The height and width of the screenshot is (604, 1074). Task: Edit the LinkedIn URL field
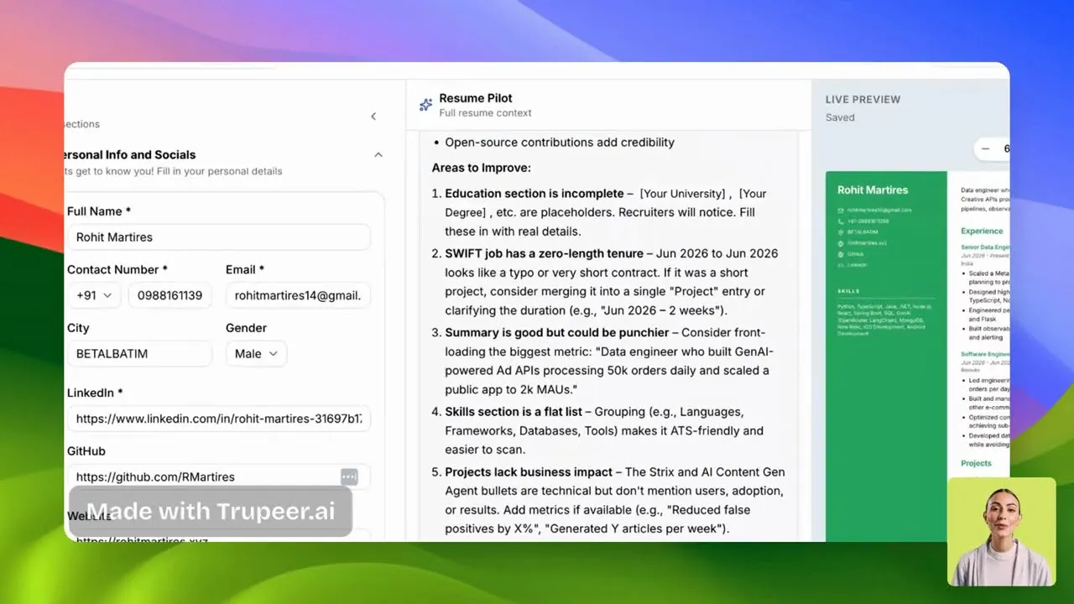(217, 419)
